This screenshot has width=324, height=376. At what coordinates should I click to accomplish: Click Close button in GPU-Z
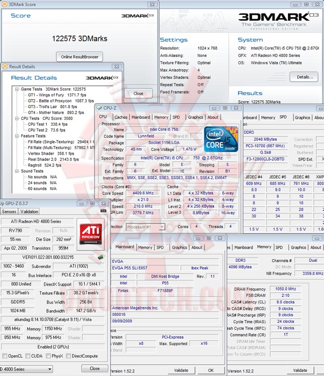pyautogui.click(x=94, y=368)
